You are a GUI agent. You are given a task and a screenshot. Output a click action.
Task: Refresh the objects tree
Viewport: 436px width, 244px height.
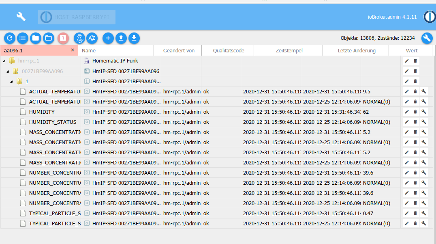click(x=10, y=38)
